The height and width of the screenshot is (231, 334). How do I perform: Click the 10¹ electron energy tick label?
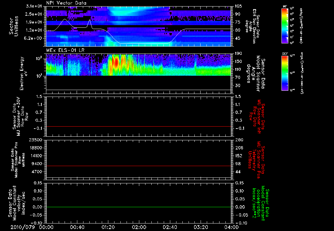coord(39,76)
